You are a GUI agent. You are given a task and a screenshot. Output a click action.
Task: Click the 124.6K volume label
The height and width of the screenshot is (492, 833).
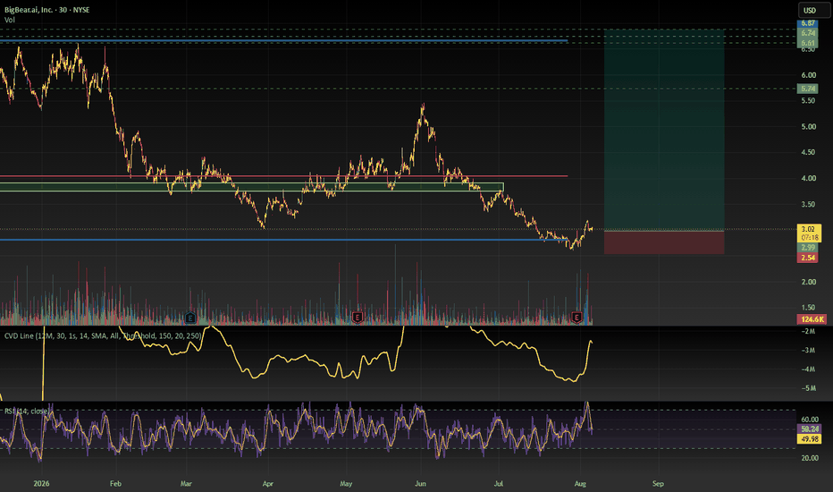click(x=812, y=319)
